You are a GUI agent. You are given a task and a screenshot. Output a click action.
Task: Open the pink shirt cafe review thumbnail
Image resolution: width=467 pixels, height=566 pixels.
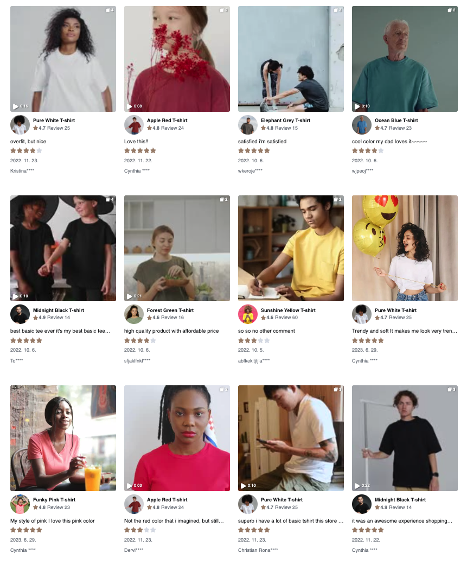(x=63, y=438)
